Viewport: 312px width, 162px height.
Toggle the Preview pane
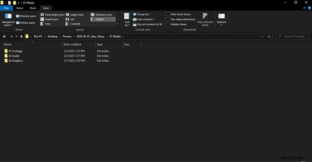click(26, 16)
